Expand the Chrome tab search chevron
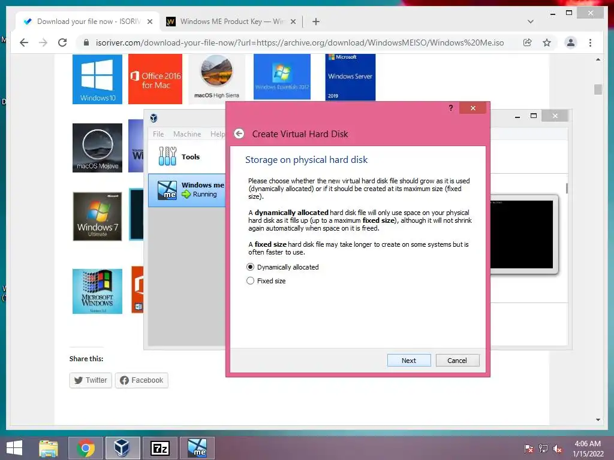The image size is (614, 460). [x=531, y=22]
